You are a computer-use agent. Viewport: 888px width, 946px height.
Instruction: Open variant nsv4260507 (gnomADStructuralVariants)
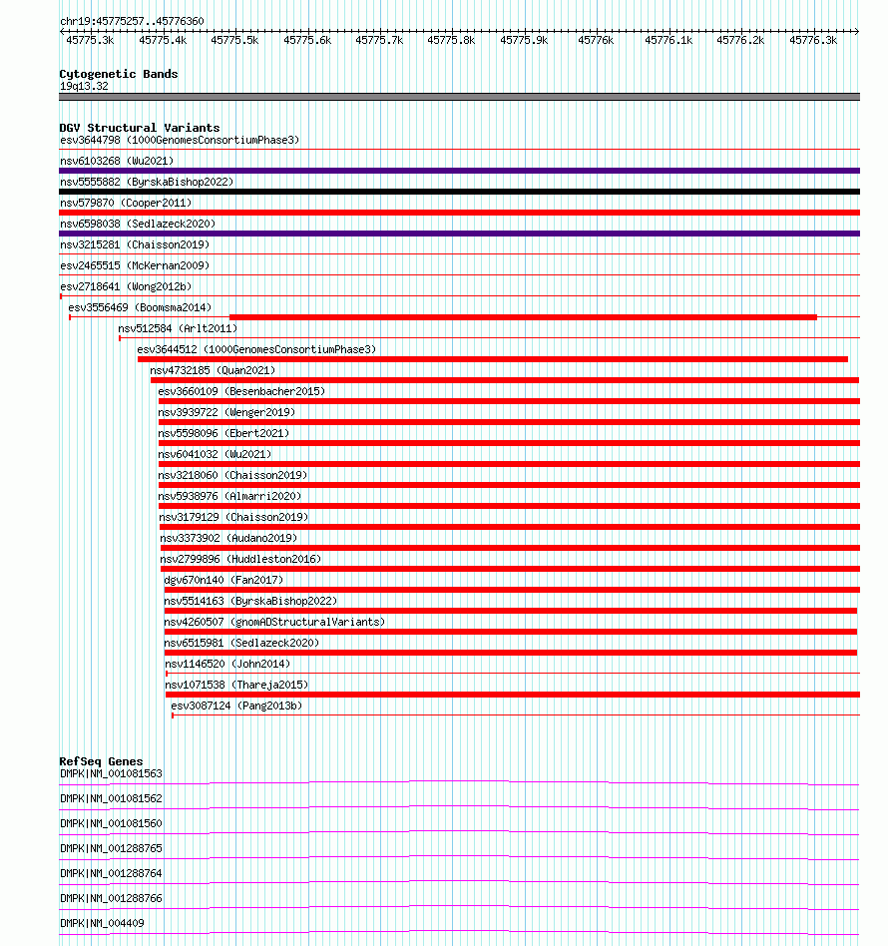[x=274, y=622]
